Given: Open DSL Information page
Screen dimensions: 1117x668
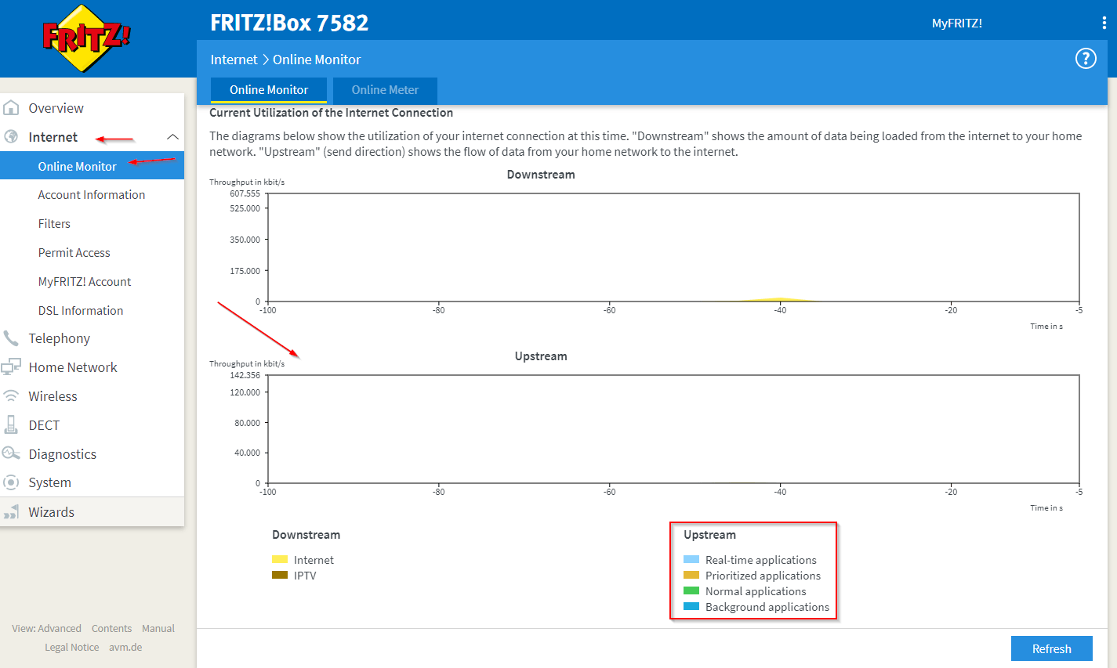Looking at the screenshot, I should [81, 311].
